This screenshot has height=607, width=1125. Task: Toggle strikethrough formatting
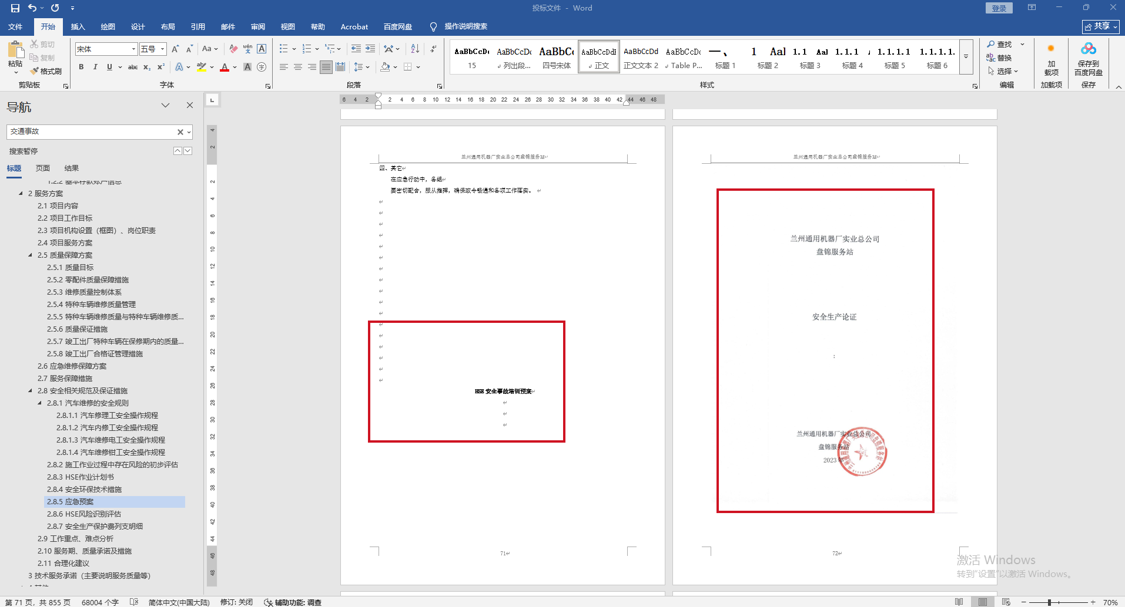pyautogui.click(x=133, y=67)
